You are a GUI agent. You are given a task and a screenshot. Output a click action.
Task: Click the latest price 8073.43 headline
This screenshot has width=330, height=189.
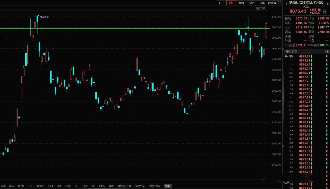tap(298, 11)
